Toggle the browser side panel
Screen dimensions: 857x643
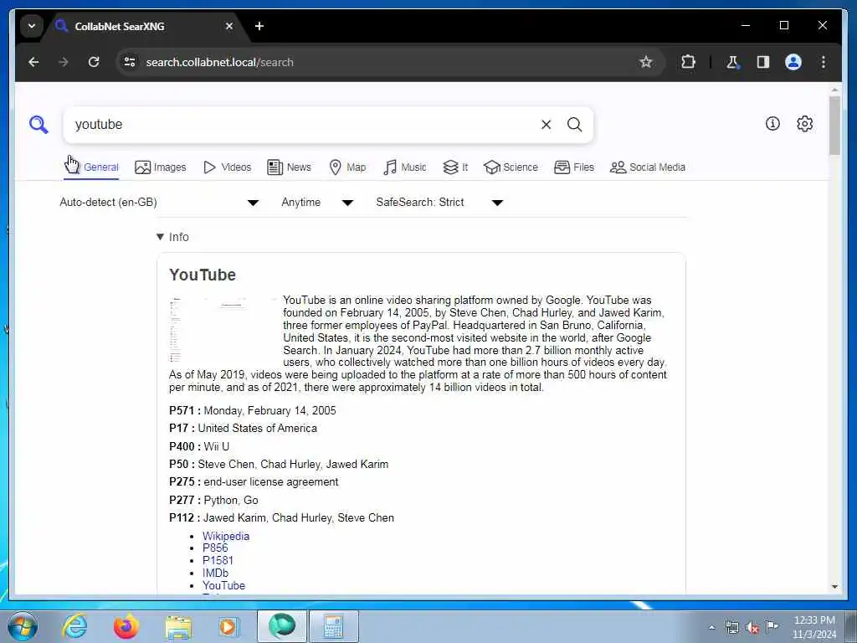[x=763, y=62]
